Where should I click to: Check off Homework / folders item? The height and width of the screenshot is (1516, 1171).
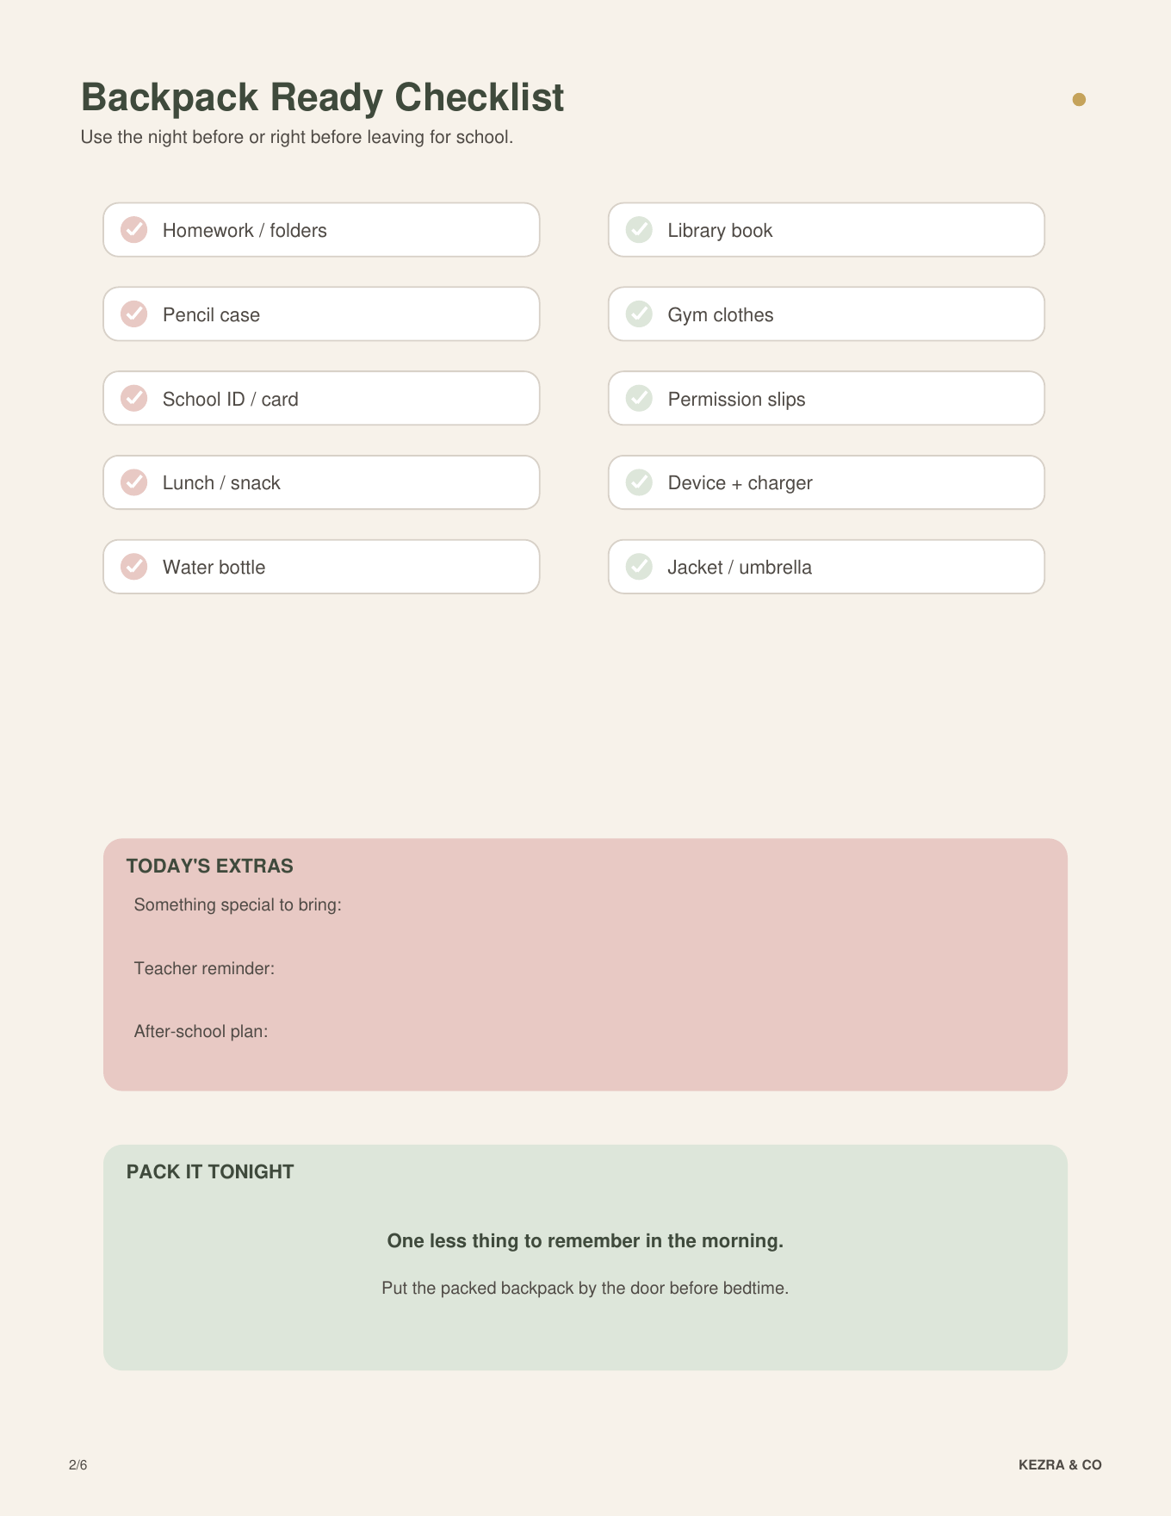click(133, 230)
